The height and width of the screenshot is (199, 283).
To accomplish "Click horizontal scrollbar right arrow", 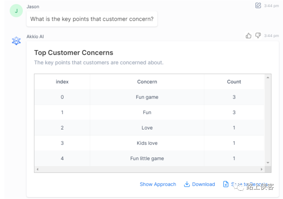I will pyautogui.click(x=262, y=169).
